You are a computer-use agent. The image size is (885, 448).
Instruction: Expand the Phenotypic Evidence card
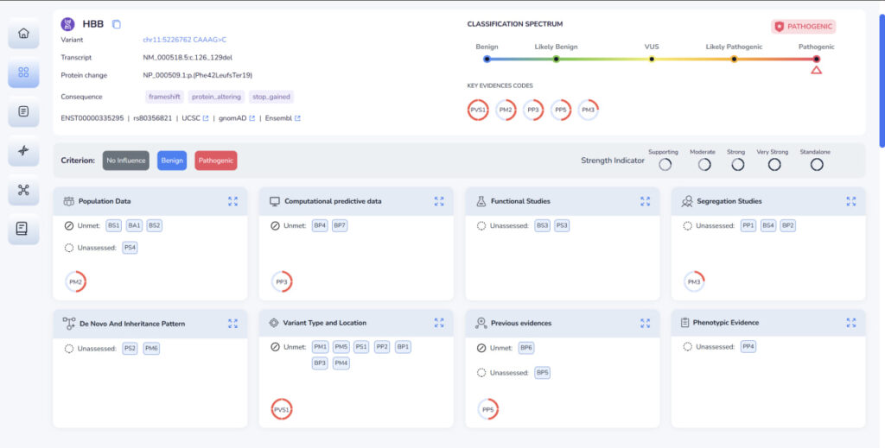point(851,322)
